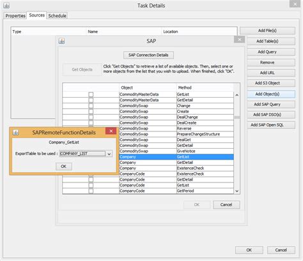Image resolution: width=303 pixels, height=261 pixels.
Task: Select the Company ExistenceCheck method cell
Action: (x=205, y=168)
